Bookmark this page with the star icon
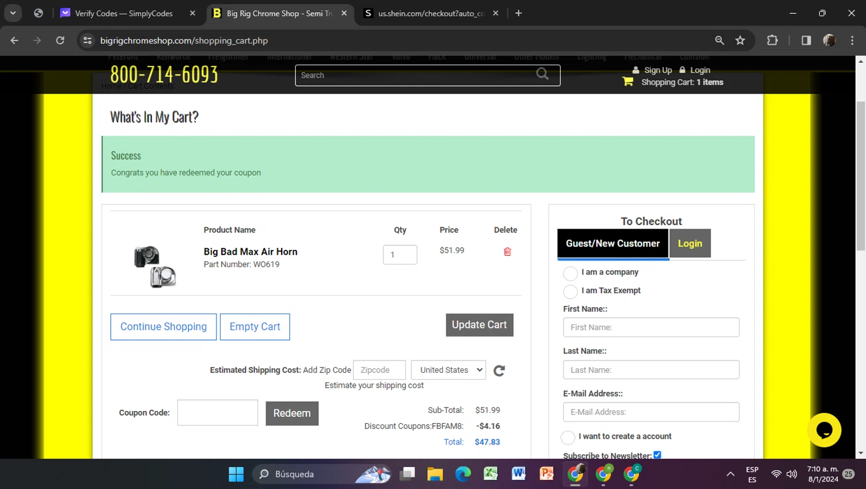The height and width of the screenshot is (489, 866). tap(740, 40)
